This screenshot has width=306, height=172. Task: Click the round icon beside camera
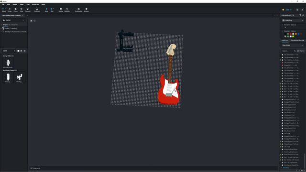click(x=34, y=21)
